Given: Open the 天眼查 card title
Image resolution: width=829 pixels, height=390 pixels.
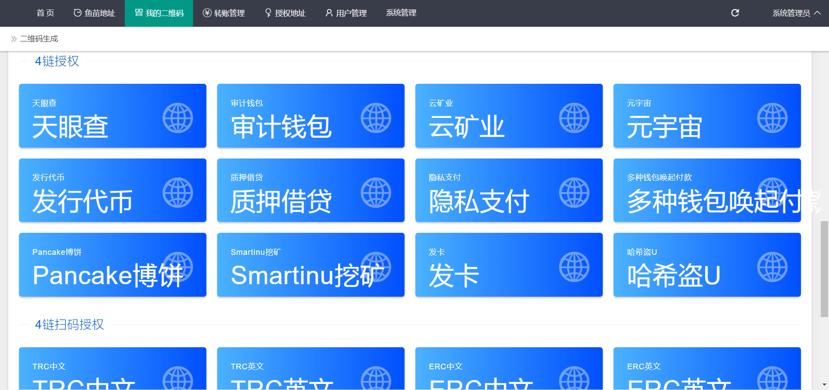Looking at the screenshot, I should [x=70, y=127].
